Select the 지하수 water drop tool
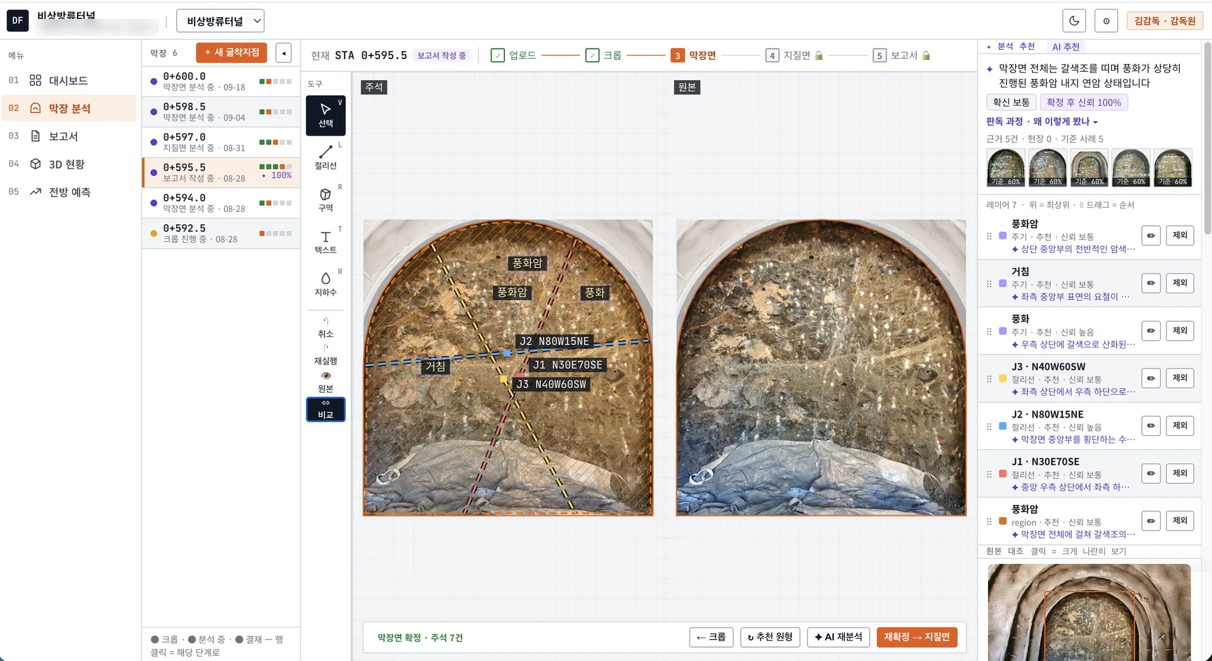 tap(326, 284)
